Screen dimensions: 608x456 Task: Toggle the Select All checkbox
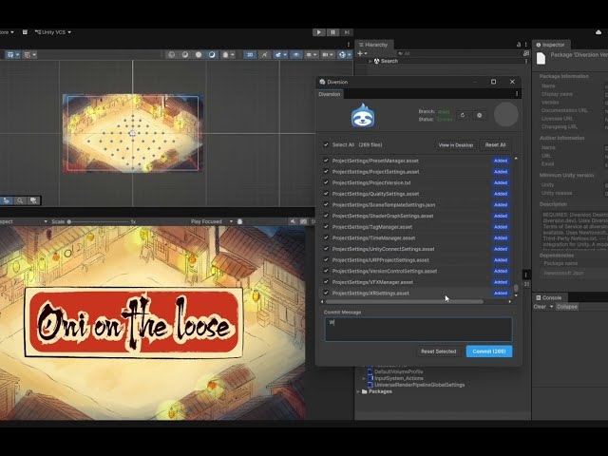(x=326, y=144)
